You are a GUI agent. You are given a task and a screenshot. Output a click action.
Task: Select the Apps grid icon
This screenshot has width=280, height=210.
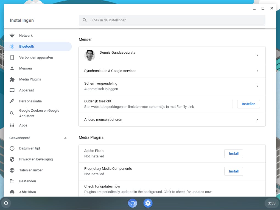point(12,125)
